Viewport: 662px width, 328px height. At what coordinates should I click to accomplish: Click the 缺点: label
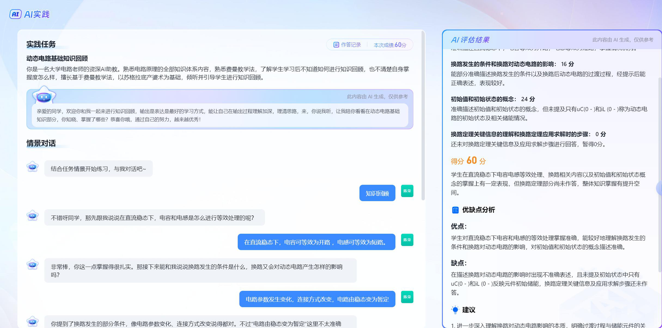(459, 263)
